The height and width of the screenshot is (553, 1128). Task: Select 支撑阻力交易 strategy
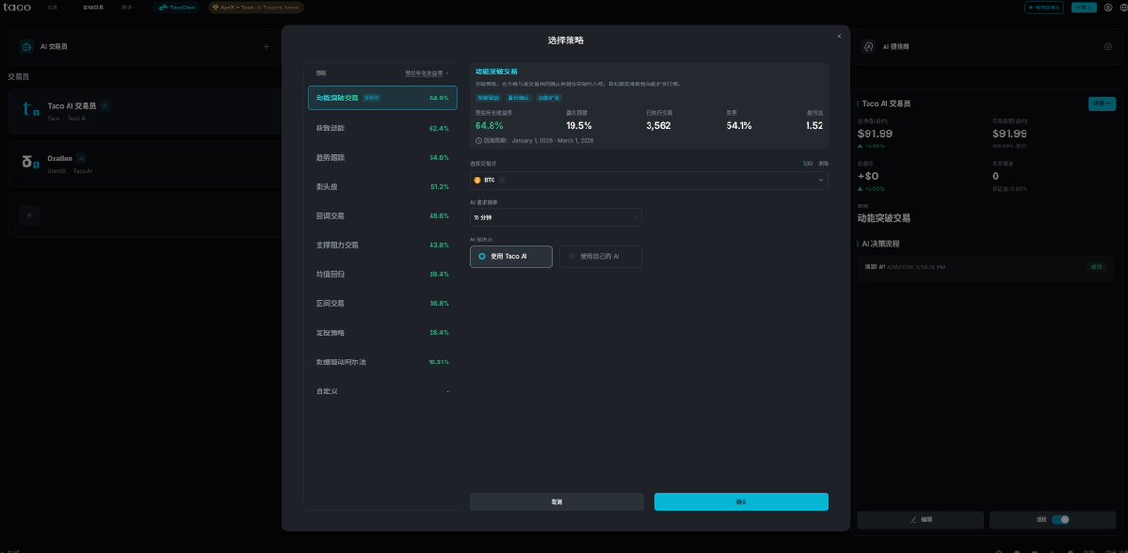tap(383, 245)
